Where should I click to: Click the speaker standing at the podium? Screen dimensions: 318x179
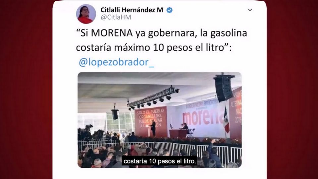pos(153,129)
